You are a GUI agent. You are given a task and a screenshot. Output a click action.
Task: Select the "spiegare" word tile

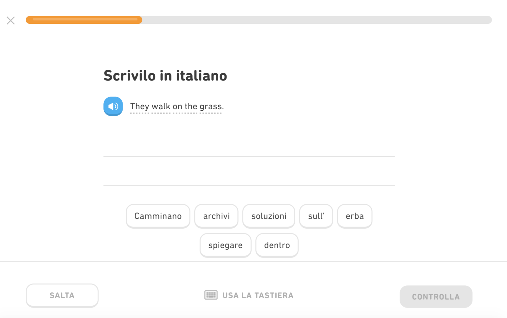point(225,245)
